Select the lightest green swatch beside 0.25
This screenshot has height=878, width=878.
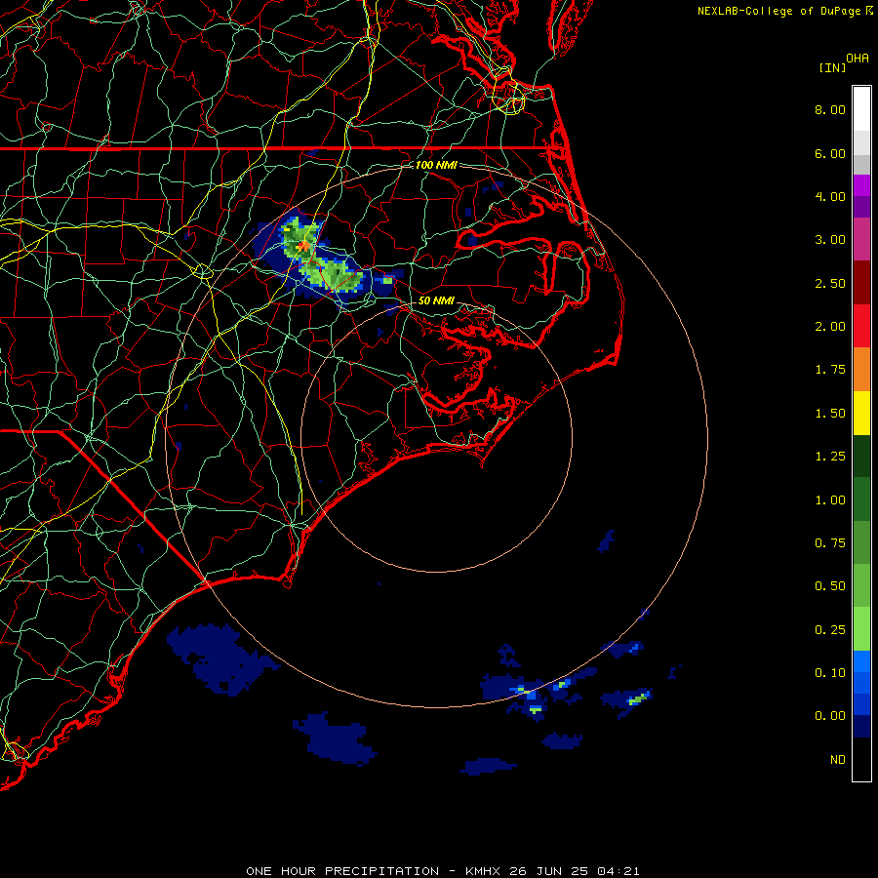tap(861, 629)
